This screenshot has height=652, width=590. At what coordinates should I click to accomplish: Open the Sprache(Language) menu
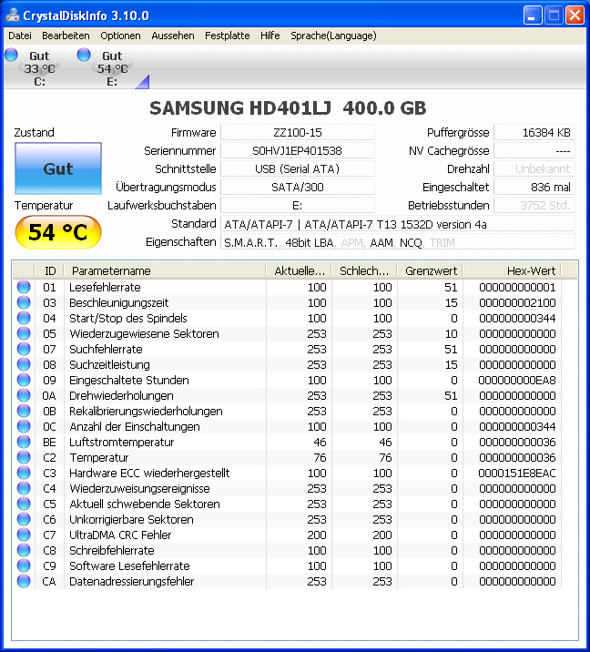point(333,36)
